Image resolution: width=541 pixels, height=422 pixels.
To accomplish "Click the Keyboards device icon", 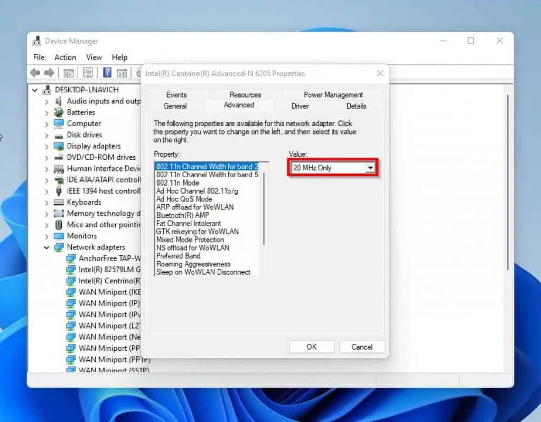I will coord(59,203).
